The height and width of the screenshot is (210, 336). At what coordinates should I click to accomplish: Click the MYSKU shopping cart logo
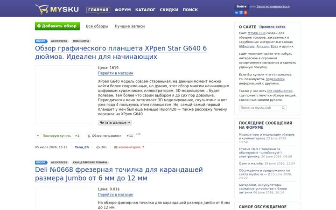57,9
